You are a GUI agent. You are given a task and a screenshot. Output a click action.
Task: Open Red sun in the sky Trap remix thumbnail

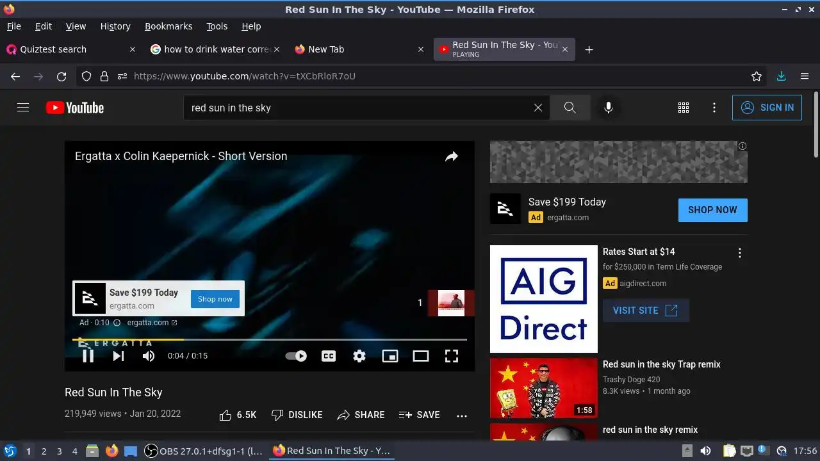[x=544, y=388]
